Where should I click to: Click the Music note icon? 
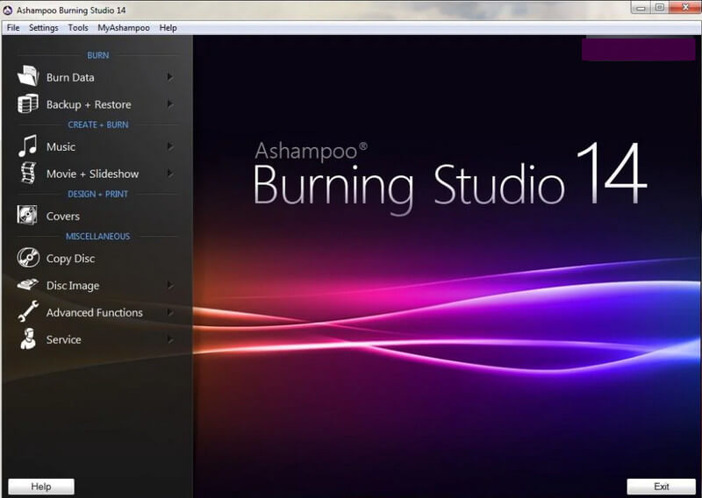click(x=28, y=146)
